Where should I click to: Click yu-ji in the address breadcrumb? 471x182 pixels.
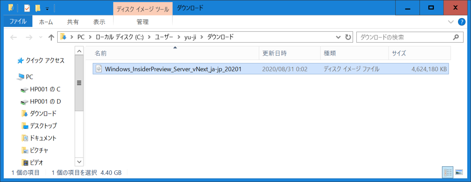coord(190,37)
